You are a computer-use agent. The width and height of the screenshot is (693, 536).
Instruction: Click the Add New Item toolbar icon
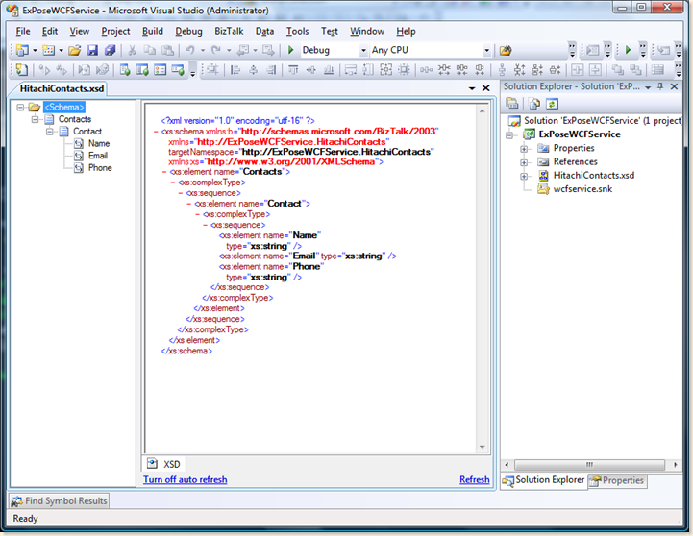(48, 50)
